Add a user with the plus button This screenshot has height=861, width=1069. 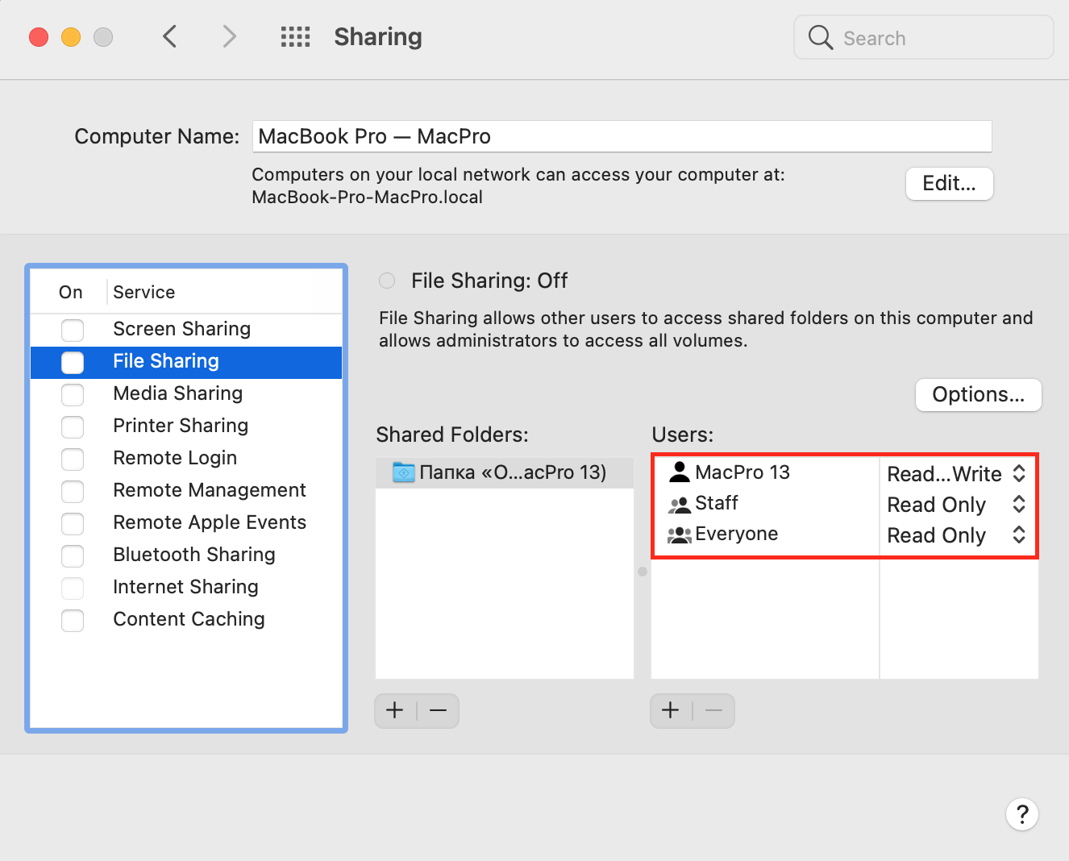671,710
